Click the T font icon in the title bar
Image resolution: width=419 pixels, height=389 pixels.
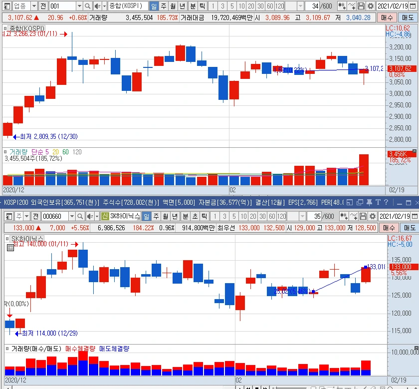click(378, 202)
